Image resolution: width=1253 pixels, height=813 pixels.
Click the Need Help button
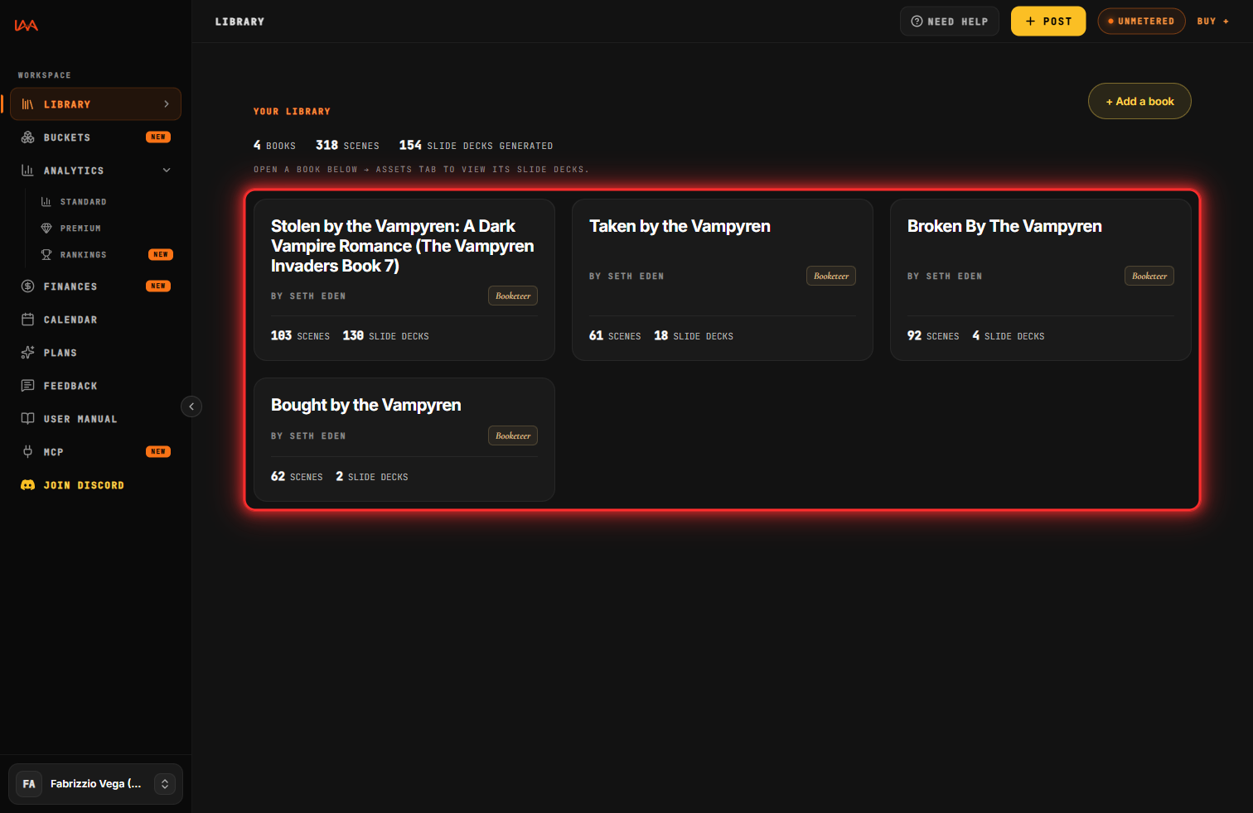(x=950, y=22)
